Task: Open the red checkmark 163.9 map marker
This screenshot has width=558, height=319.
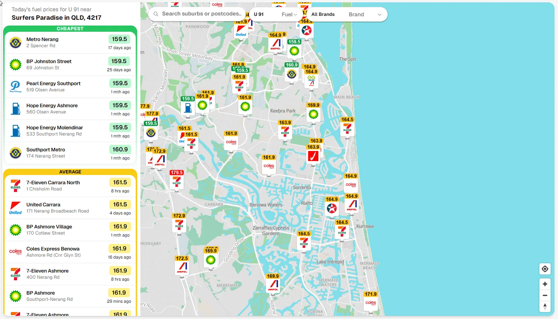Action: 313,154
